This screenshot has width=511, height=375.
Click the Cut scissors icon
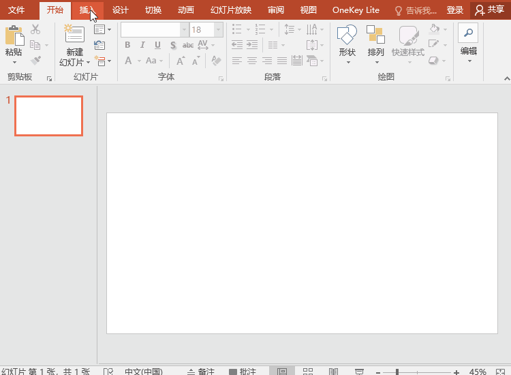[35, 29]
